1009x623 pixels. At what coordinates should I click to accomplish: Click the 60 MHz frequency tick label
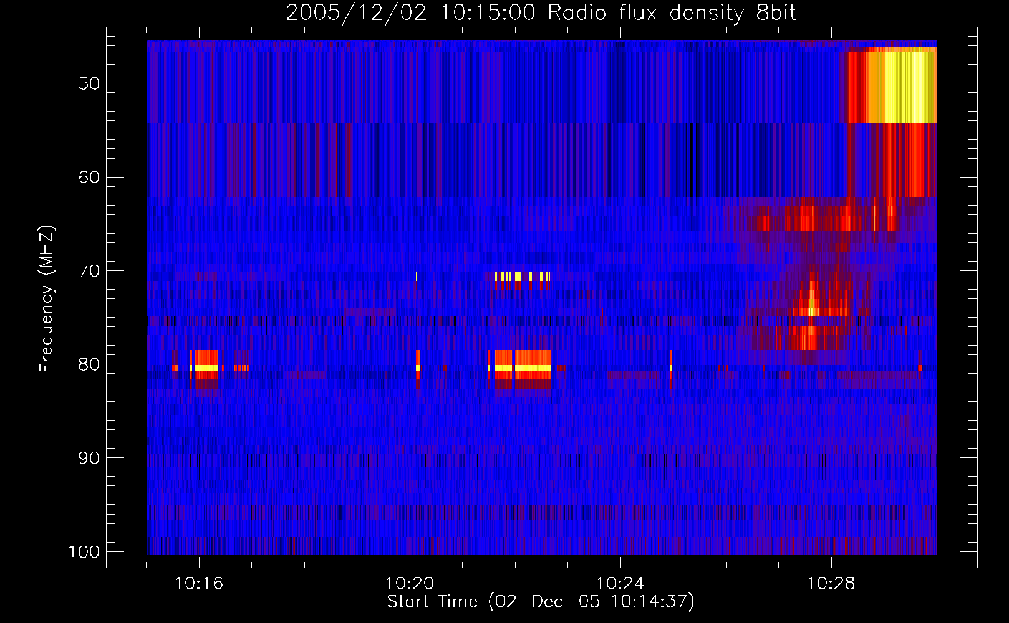tap(89, 177)
